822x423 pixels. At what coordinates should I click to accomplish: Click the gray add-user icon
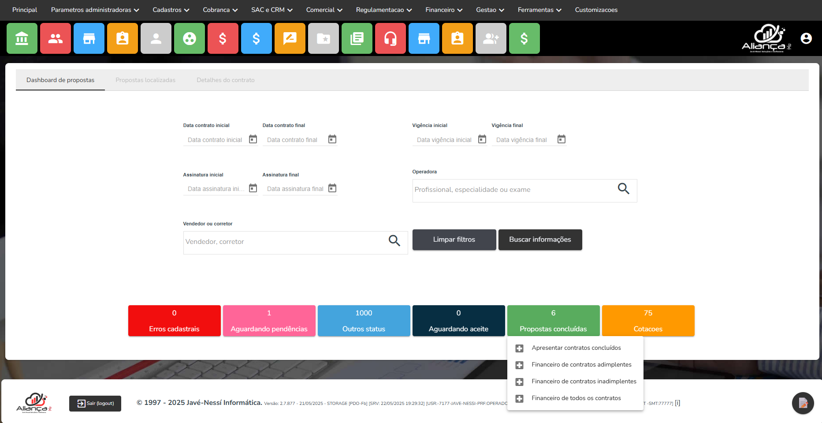(491, 39)
